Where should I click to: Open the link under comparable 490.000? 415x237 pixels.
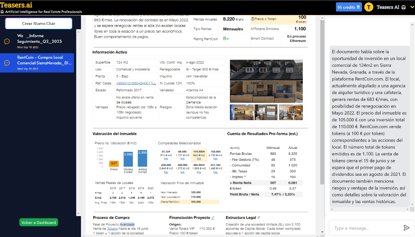199,172
